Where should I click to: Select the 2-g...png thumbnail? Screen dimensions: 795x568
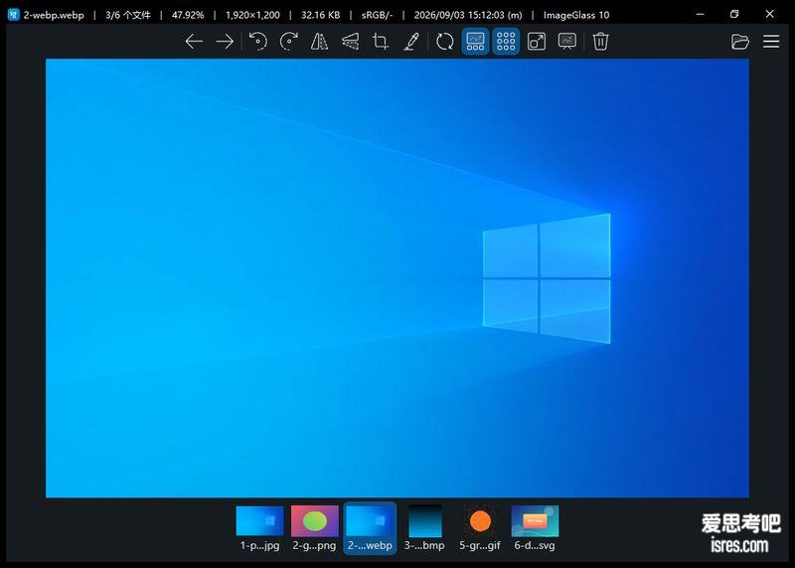(x=314, y=528)
